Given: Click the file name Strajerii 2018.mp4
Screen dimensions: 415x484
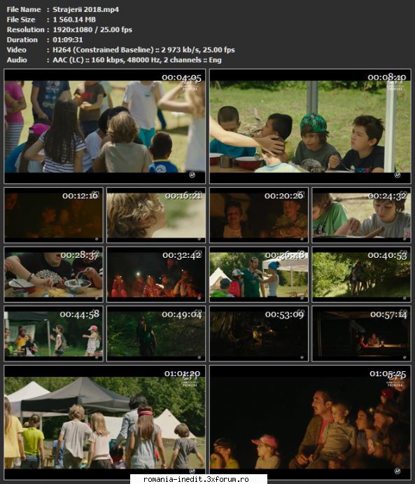Looking at the screenshot, I should tap(85, 9).
